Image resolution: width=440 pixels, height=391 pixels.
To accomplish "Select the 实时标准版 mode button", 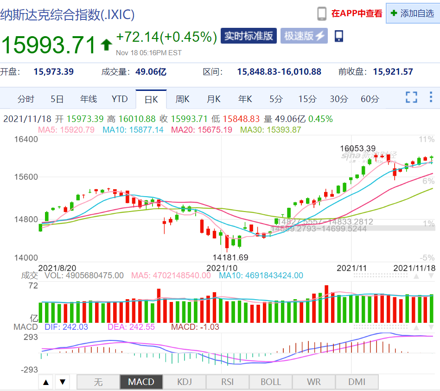I will click(x=249, y=36).
